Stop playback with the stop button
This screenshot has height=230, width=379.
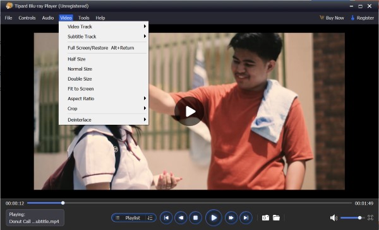[x=196, y=218]
